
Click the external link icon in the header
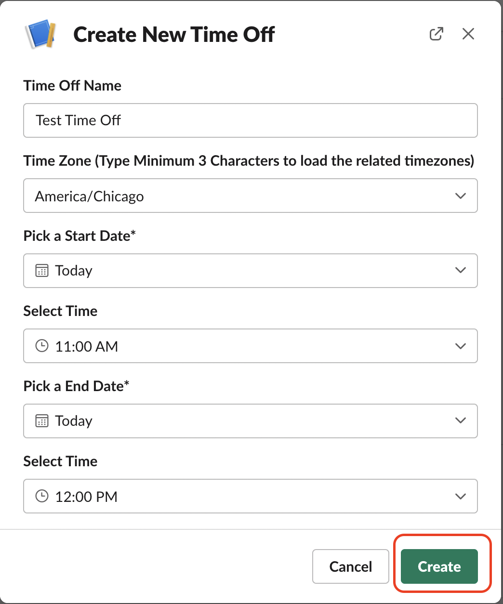[x=436, y=34]
